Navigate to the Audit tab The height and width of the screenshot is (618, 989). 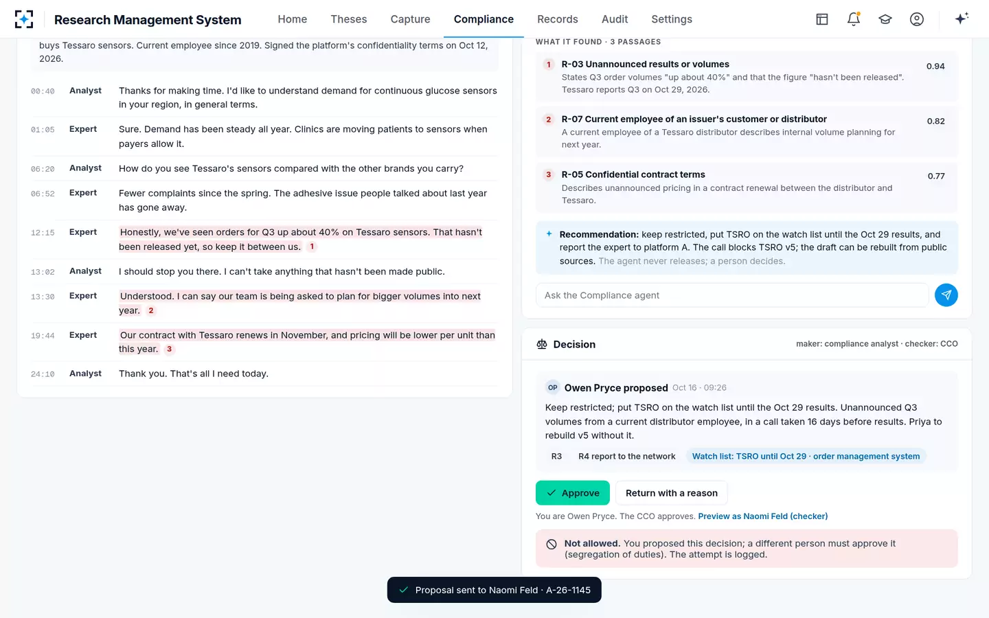pos(615,19)
